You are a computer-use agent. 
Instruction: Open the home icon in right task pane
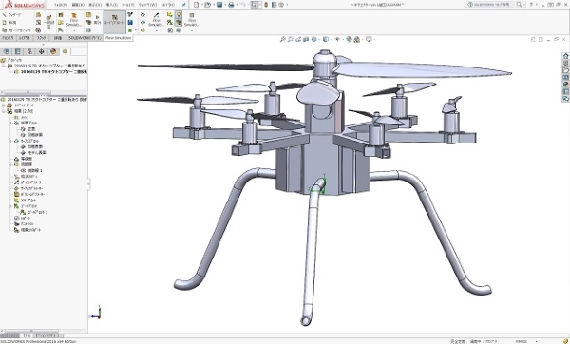click(x=565, y=56)
